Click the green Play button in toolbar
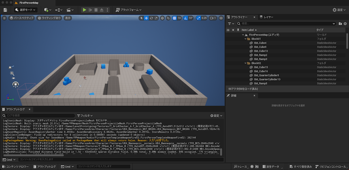The height and width of the screenshot is (170, 349). 84,10
